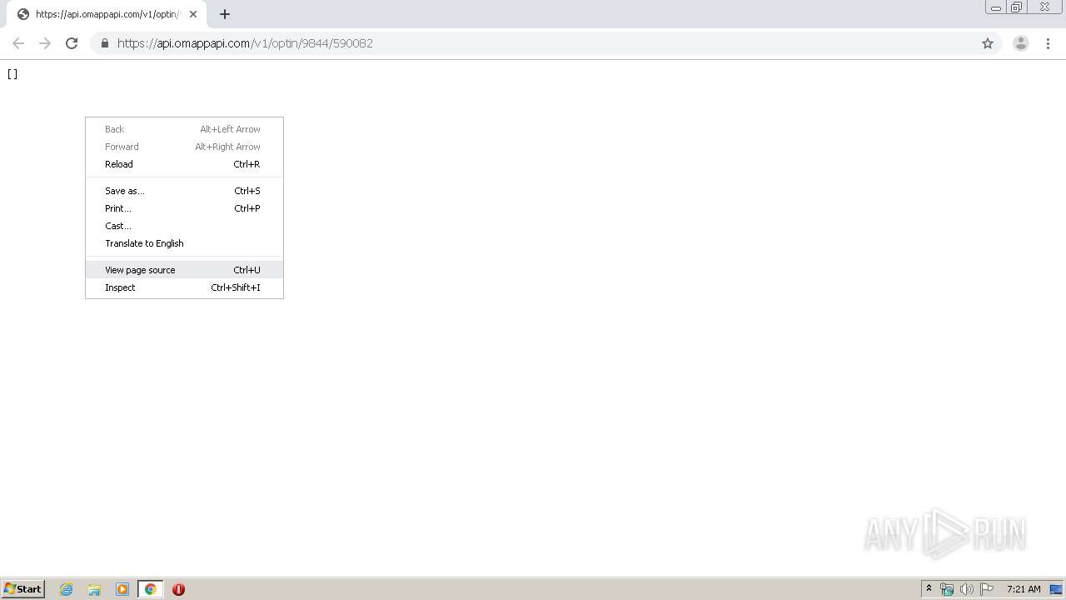Open a new tab with plus button
Screen dimensions: 1066x600
[x=225, y=14]
